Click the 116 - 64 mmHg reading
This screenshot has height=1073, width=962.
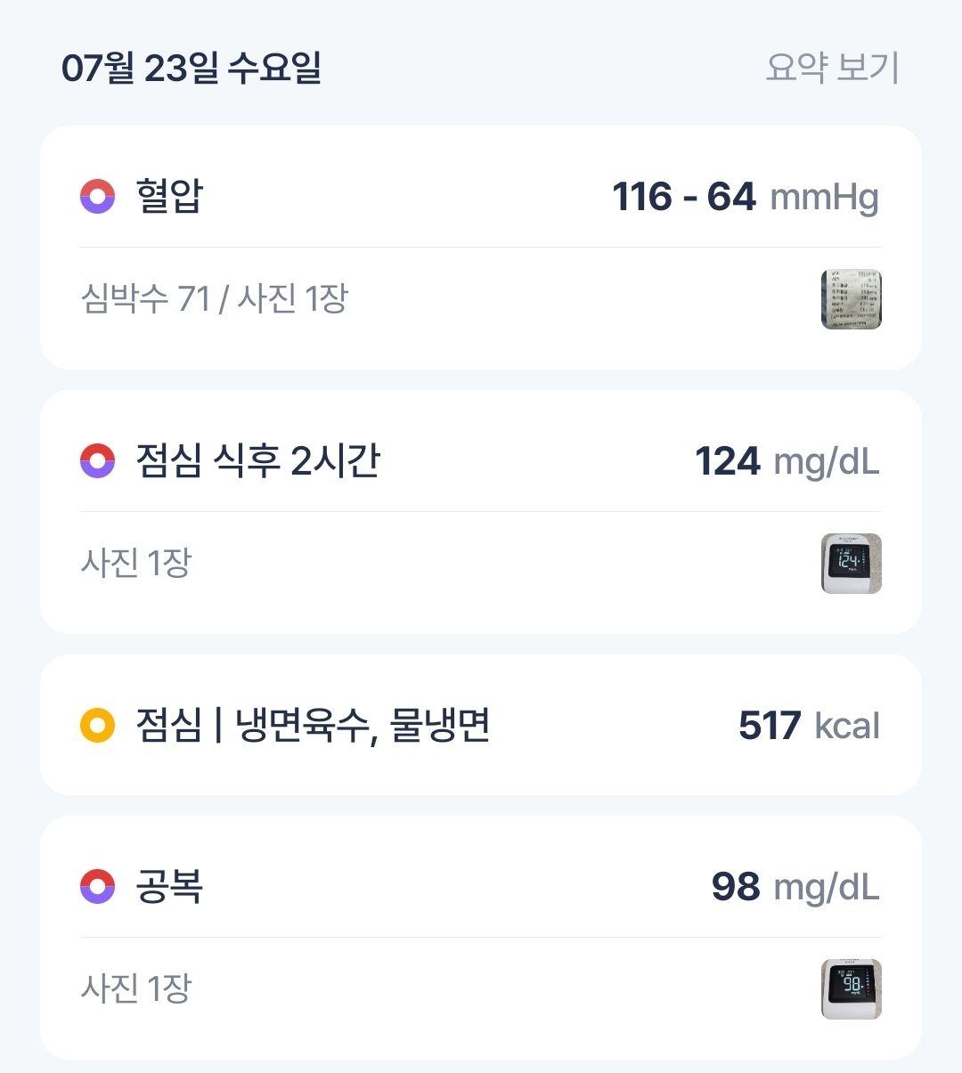tap(746, 197)
